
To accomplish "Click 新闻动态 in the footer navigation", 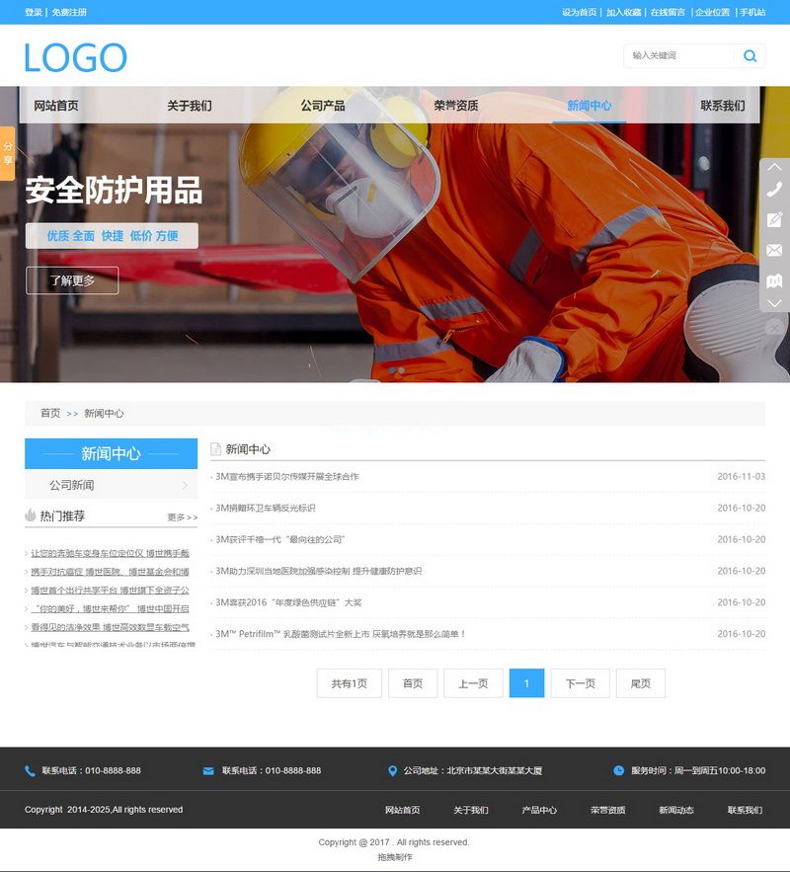I will pyautogui.click(x=676, y=810).
